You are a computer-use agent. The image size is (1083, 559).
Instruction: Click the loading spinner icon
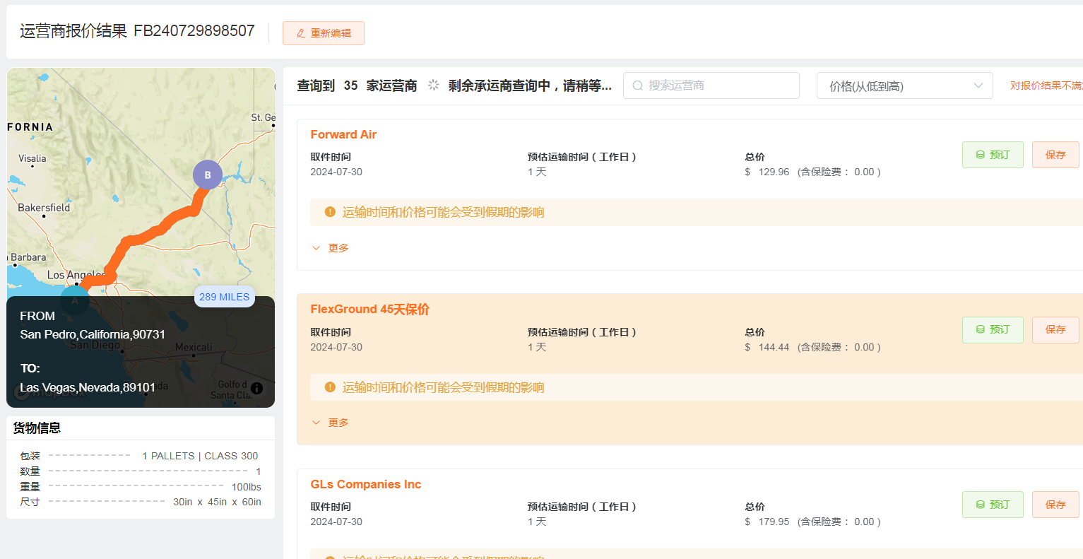(x=434, y=86)
